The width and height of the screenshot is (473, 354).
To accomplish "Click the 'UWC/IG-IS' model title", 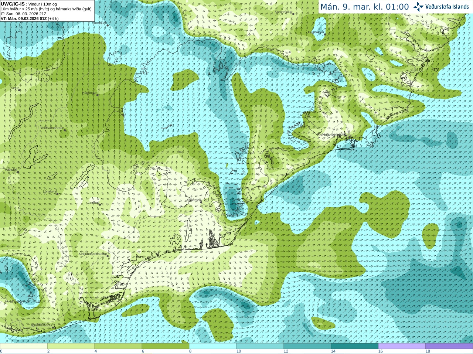I will point(13,4).
